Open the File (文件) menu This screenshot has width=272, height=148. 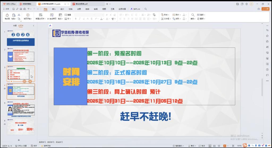(x=6, y=9)
